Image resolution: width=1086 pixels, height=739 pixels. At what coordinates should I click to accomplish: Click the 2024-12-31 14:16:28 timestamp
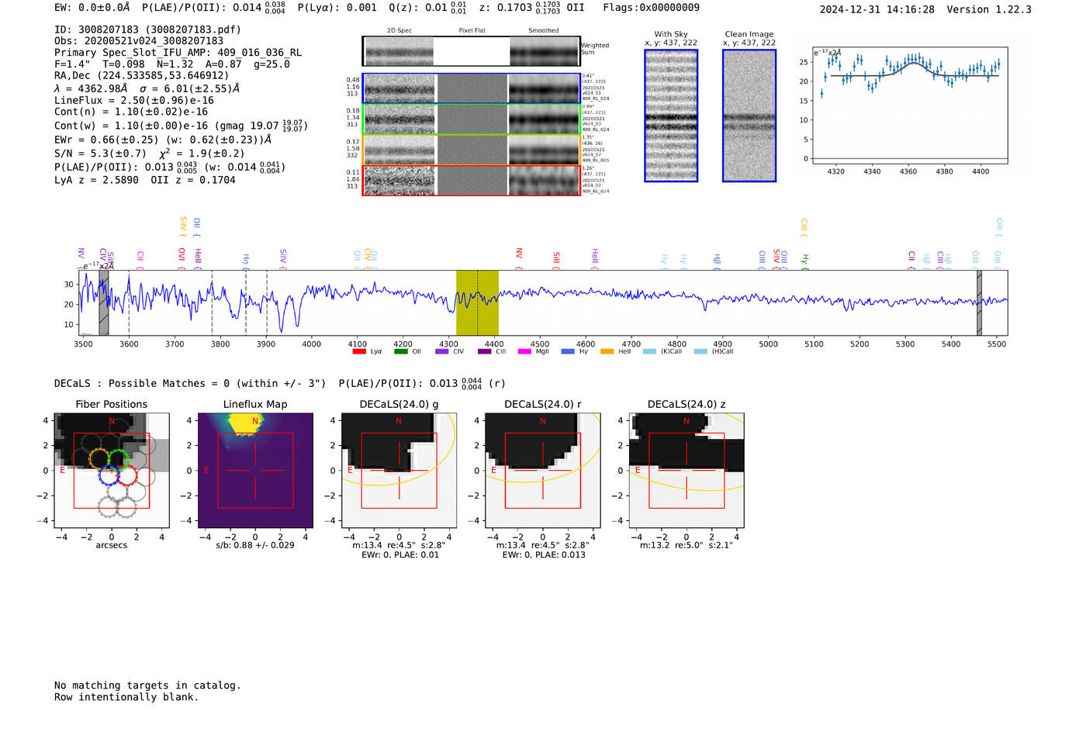877,9
